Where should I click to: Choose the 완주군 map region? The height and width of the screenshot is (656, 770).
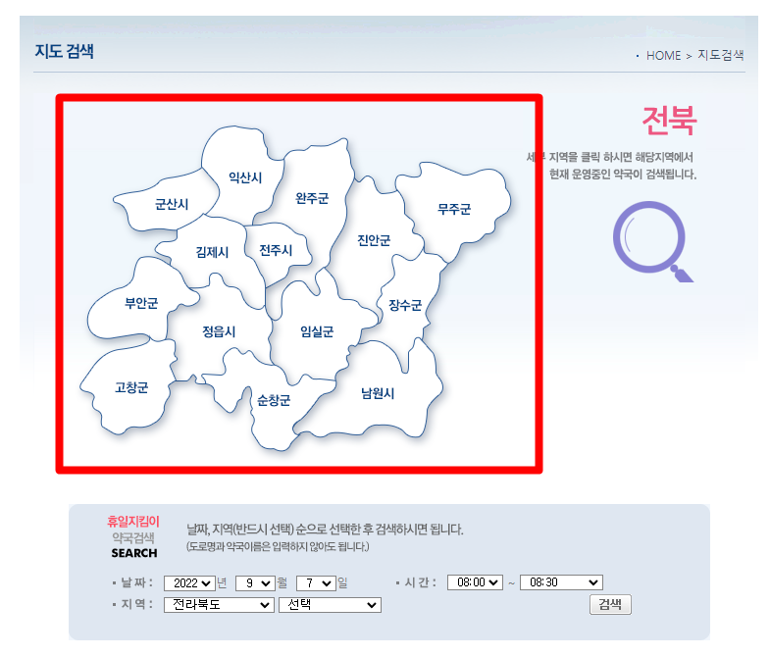click(312, 198)
